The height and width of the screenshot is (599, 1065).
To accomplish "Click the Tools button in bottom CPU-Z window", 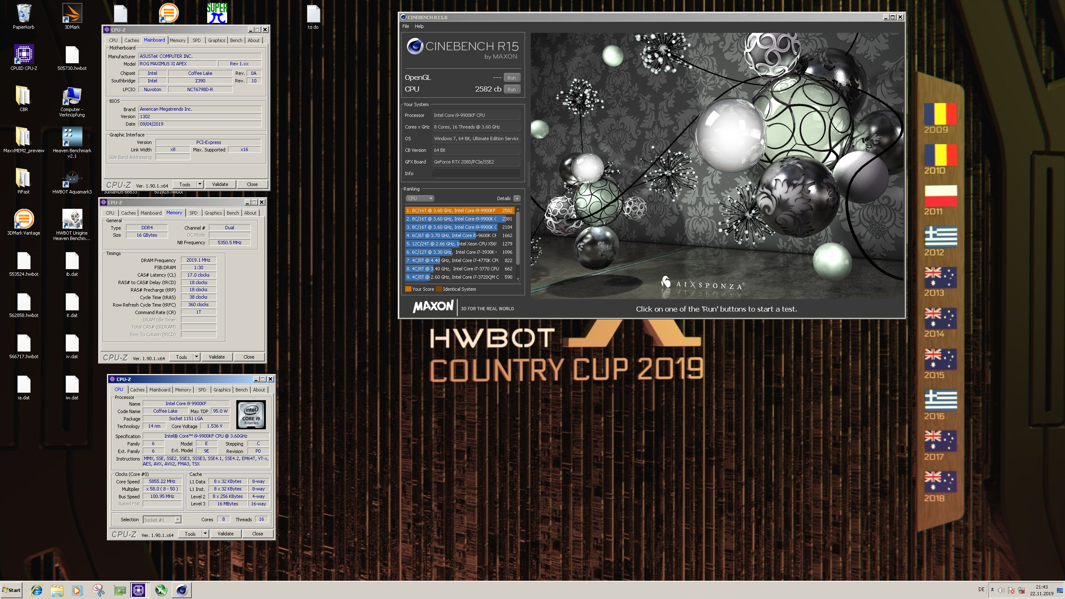I will 190,534.
